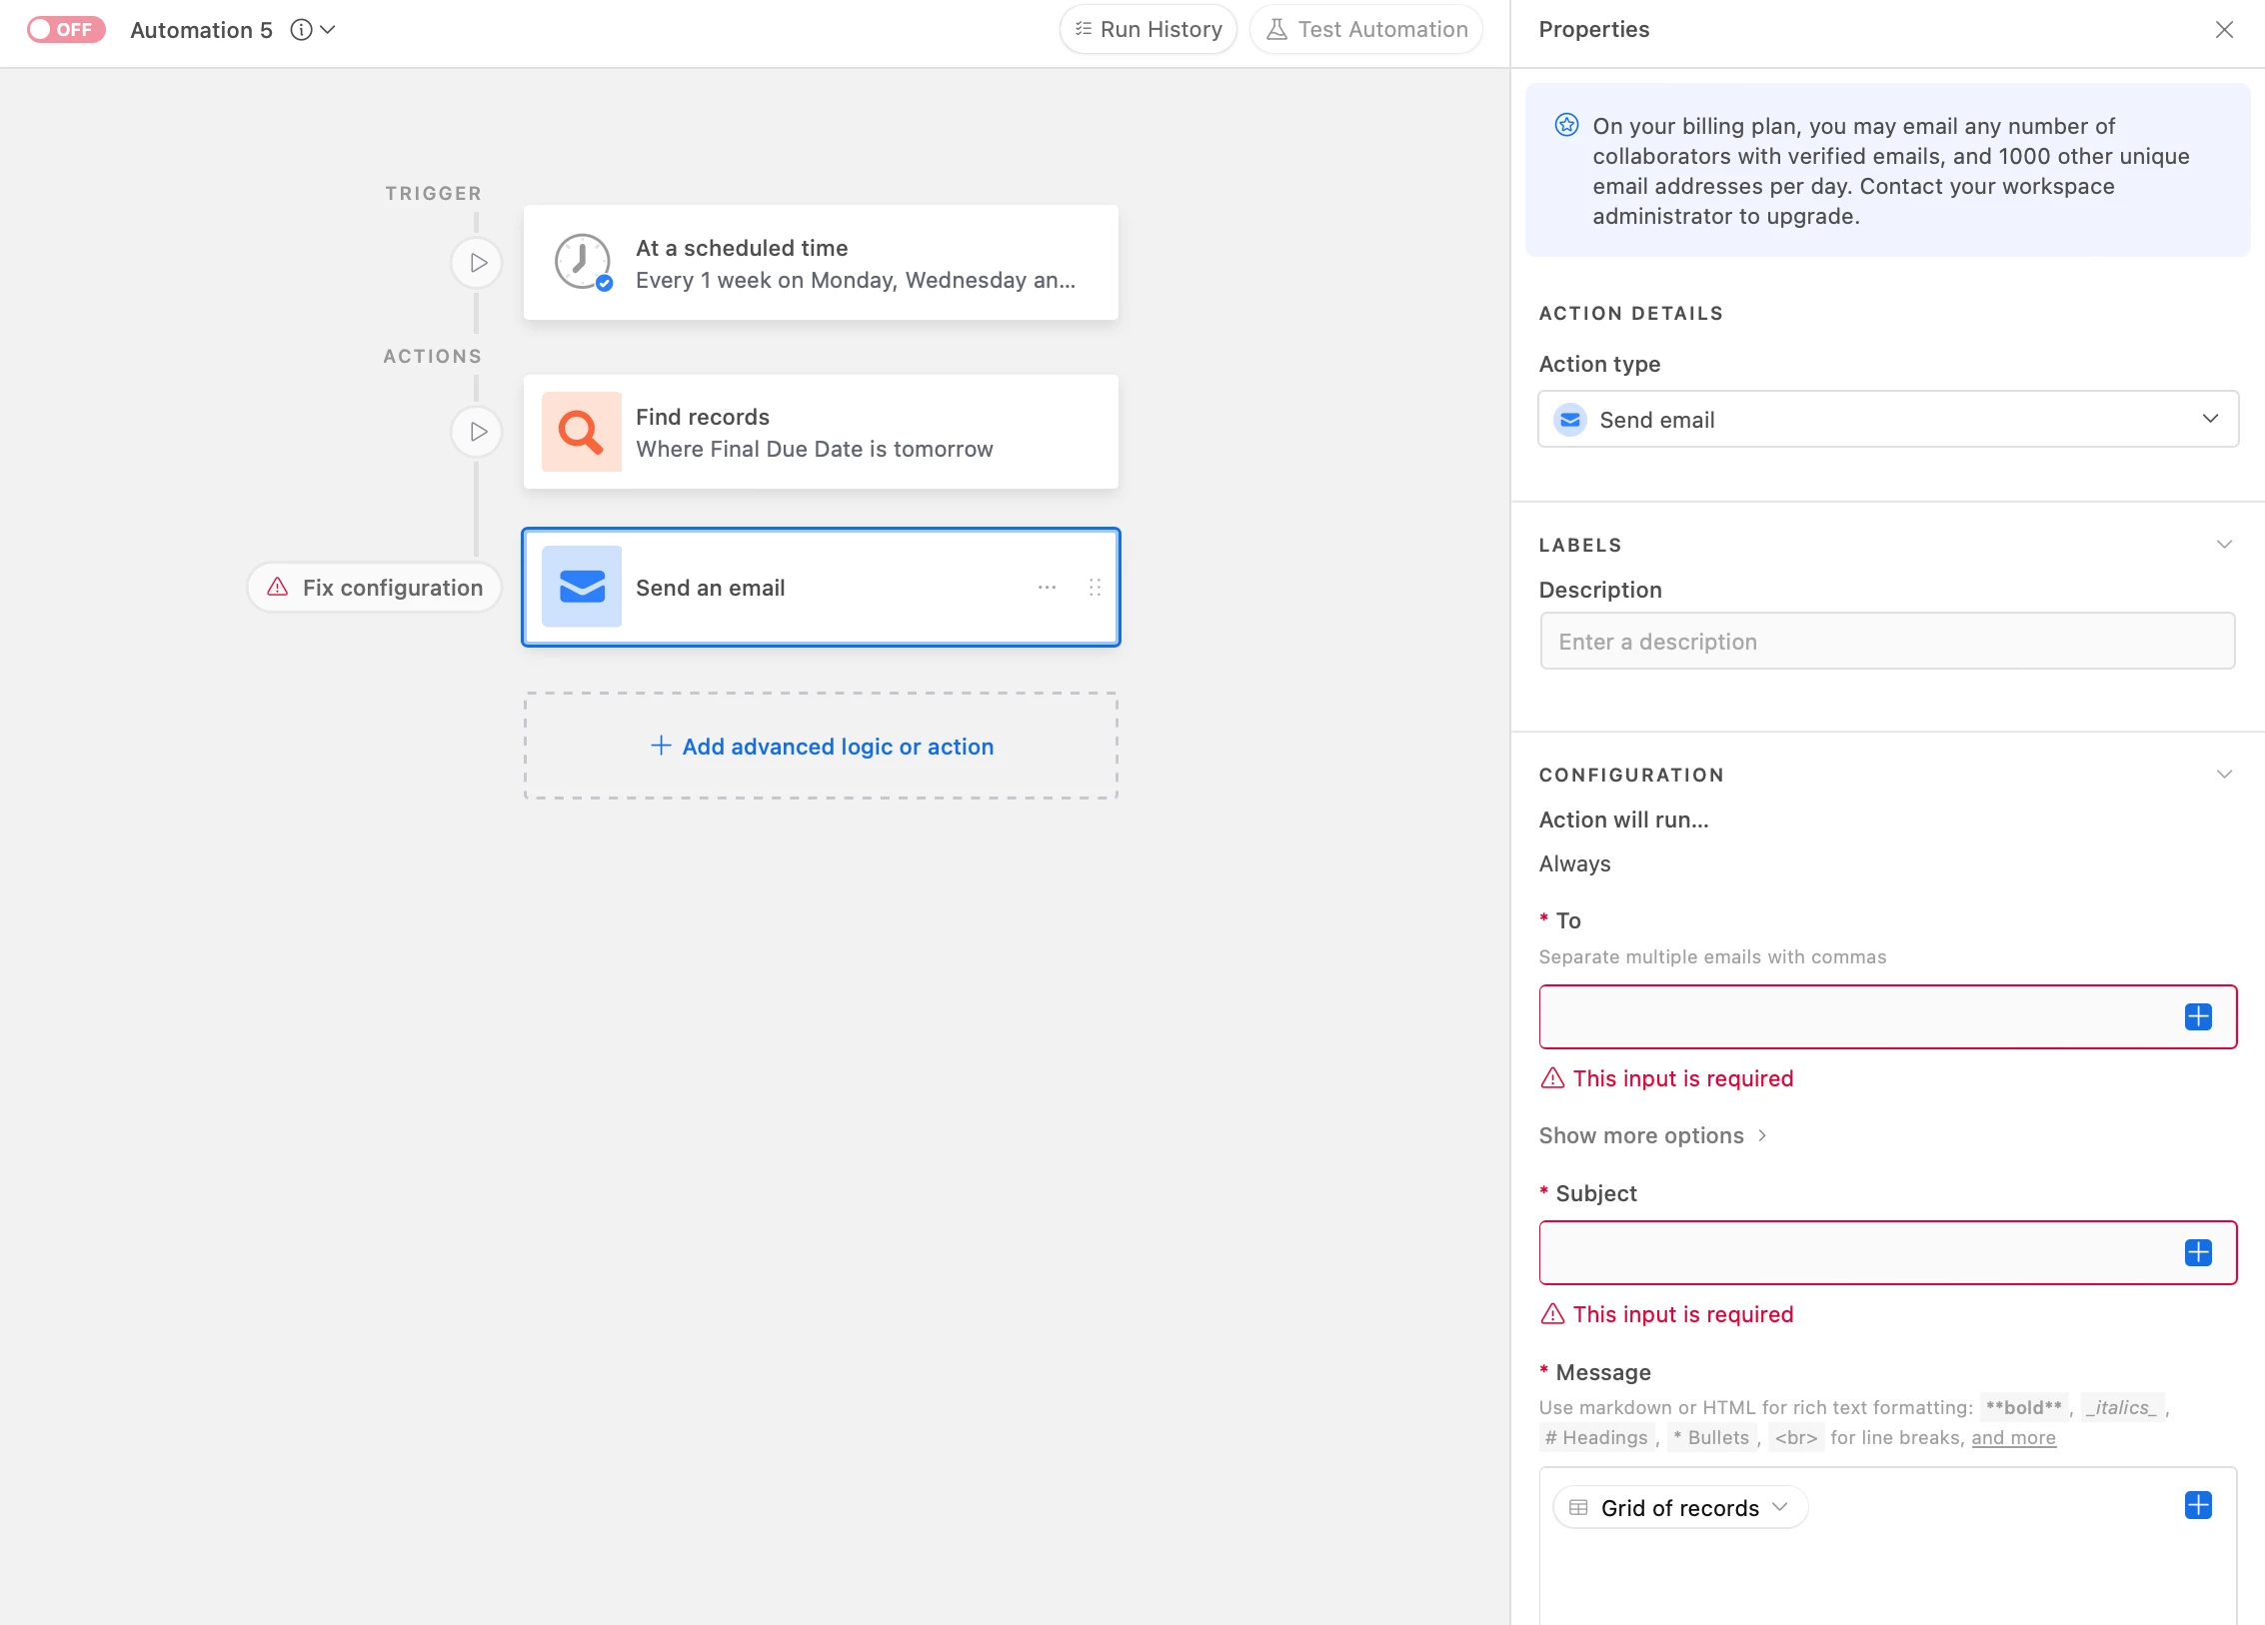
Task: Open Run History
Action: tap(1148, 30)
